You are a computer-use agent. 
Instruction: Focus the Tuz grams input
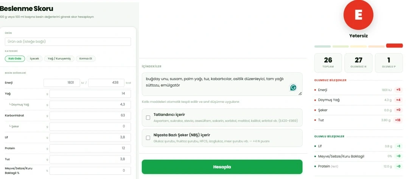90,159
